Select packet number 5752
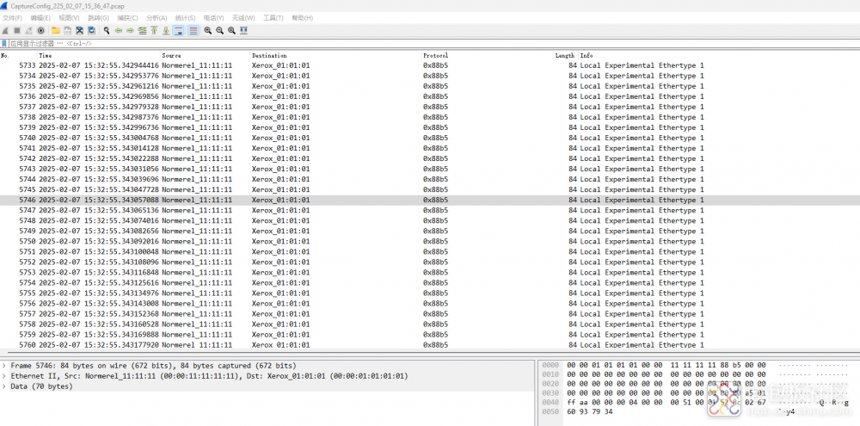Image resolution: width=860 pixels, height=426 pixels. tap(430, 262)
